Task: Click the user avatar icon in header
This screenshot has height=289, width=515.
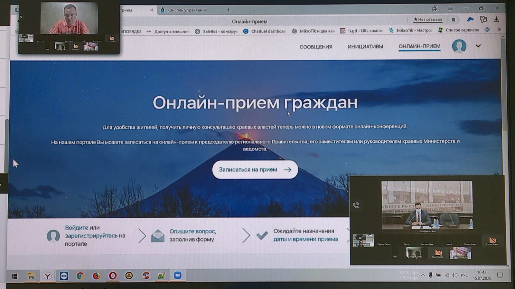Action: click(x=459, y=46)
